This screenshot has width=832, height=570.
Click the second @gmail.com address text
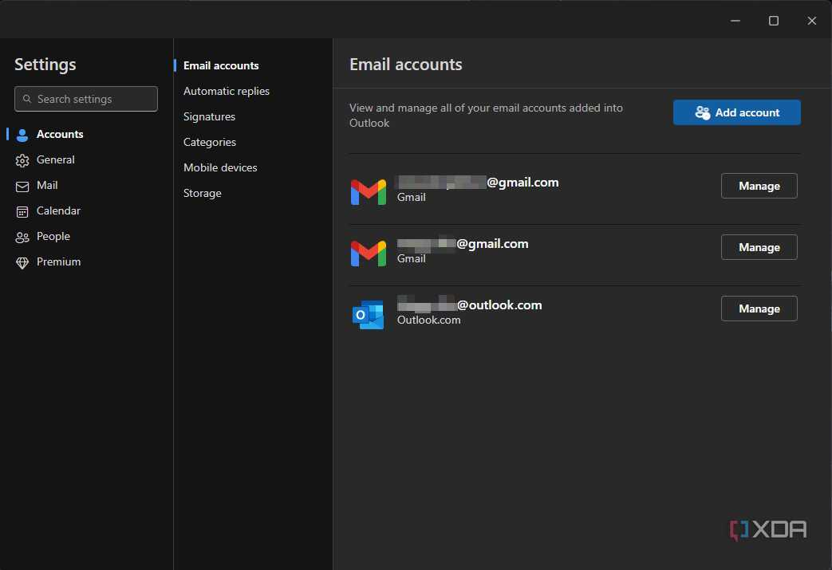(463, 244)
